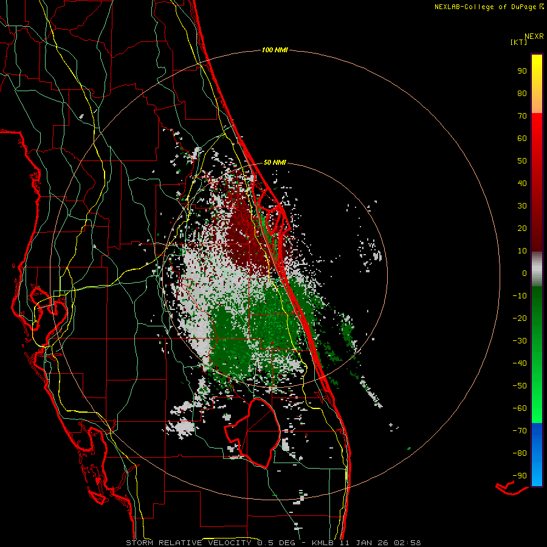Click the 50 NMI range ring label
The image size is (547, 547).
(x=275, y=162)
